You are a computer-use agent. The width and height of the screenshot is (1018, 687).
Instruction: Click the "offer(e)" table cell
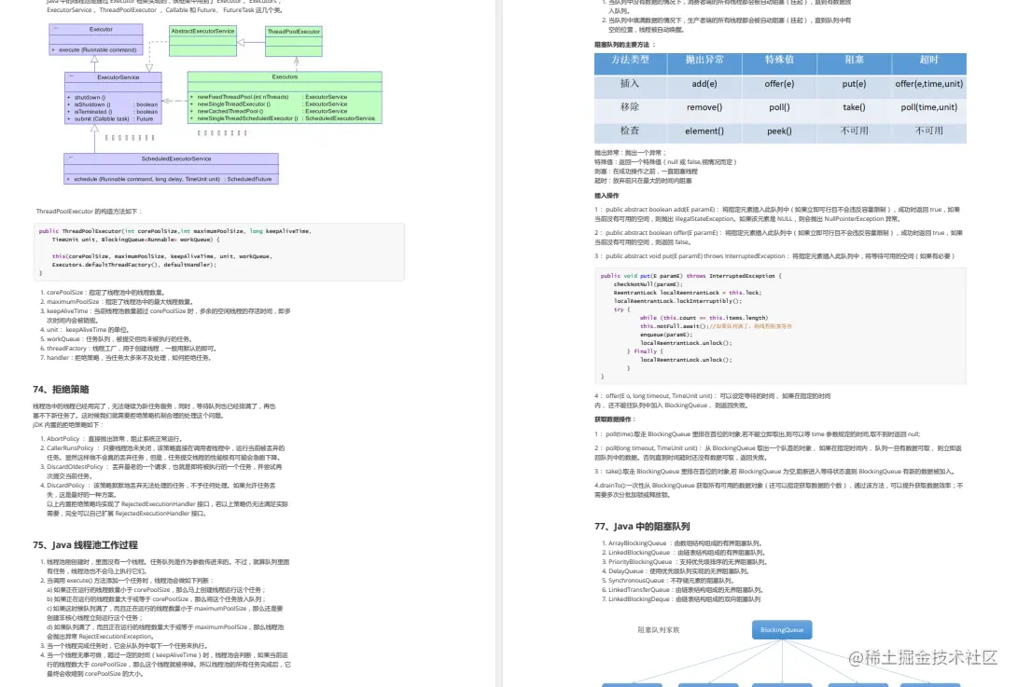pyautogui.click(x=779, y=84)
